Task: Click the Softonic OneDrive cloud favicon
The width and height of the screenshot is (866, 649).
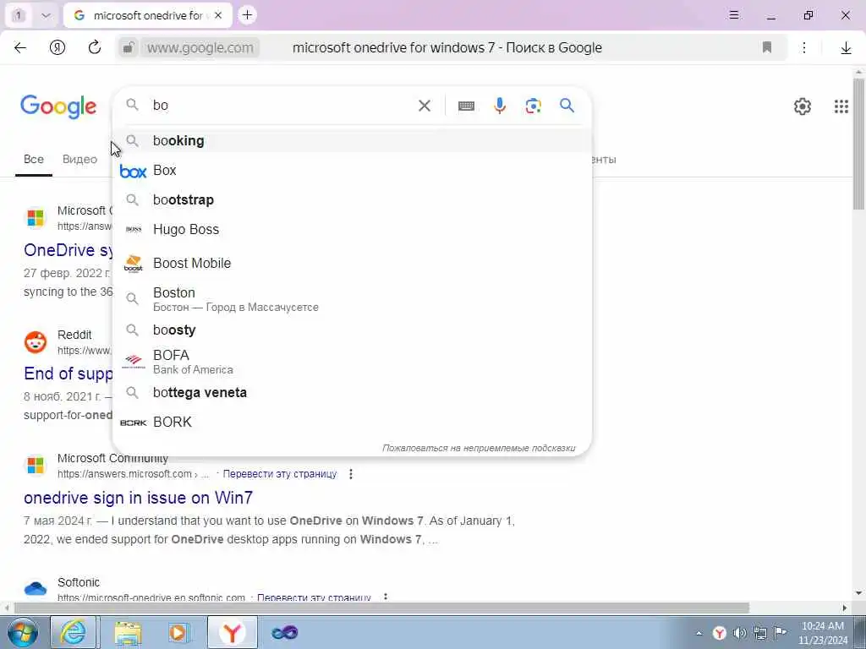Action: (36, 588)
